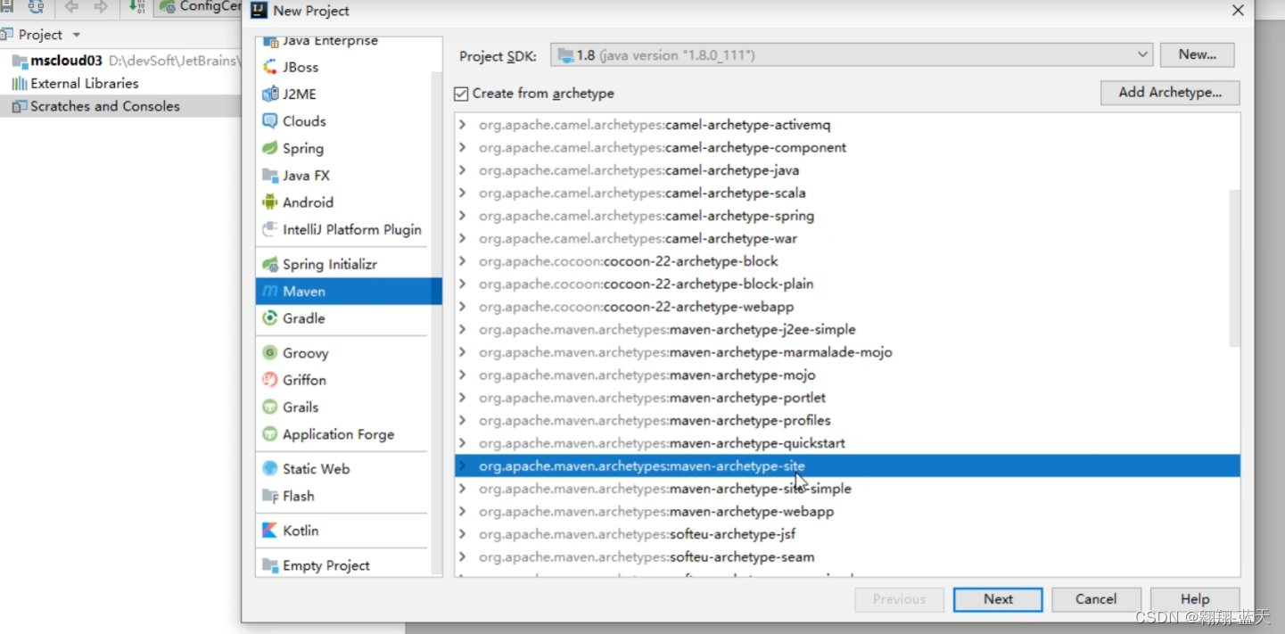Close the New Project dialog
The width and height of the screenshot is (1285, 634).
pos(1237,11)
